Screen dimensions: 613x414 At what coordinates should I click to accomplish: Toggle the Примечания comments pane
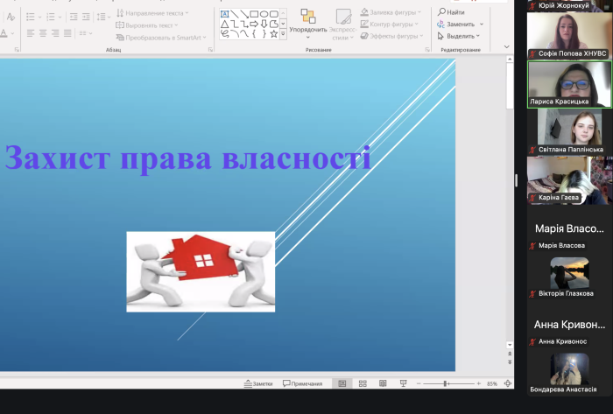pos(302,383)
